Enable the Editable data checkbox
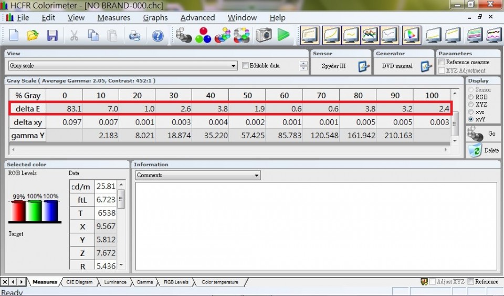 [246, 66]
